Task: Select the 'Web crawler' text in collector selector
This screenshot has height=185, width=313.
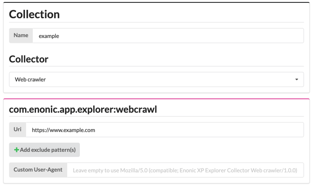Action: 30,79
